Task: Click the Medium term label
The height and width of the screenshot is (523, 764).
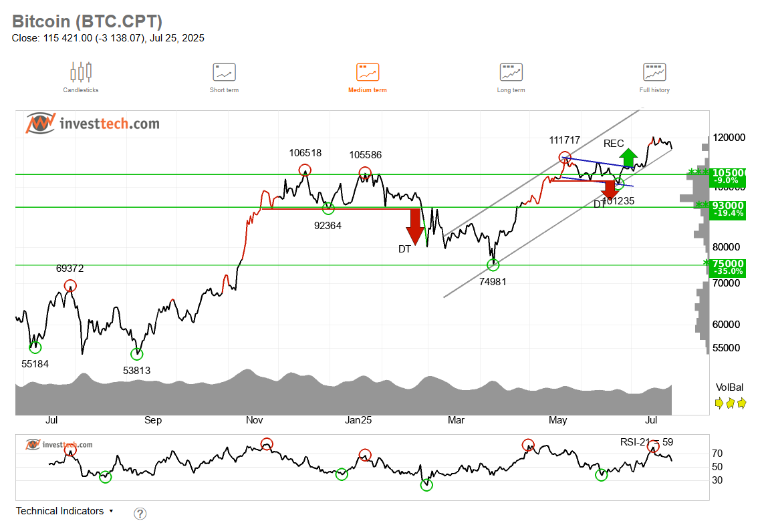Action: pos(368,90)
